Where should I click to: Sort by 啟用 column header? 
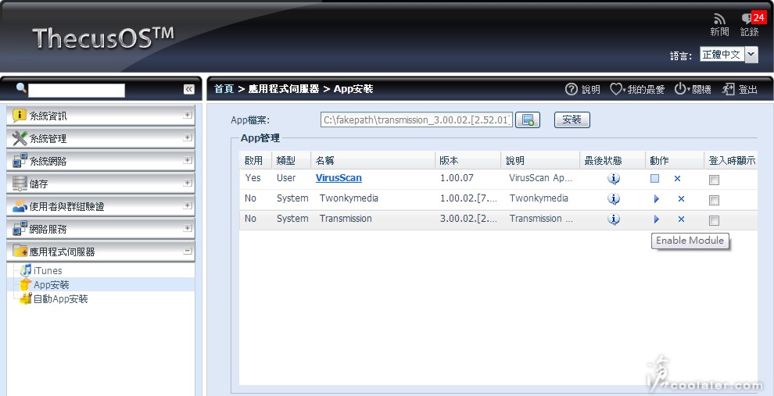pos(256,160)
